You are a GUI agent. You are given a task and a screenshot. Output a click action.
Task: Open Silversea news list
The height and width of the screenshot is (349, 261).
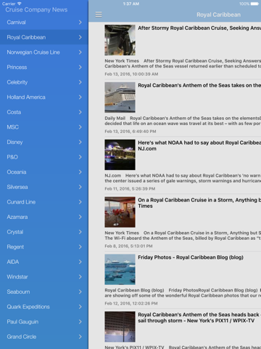pos(44,187)
